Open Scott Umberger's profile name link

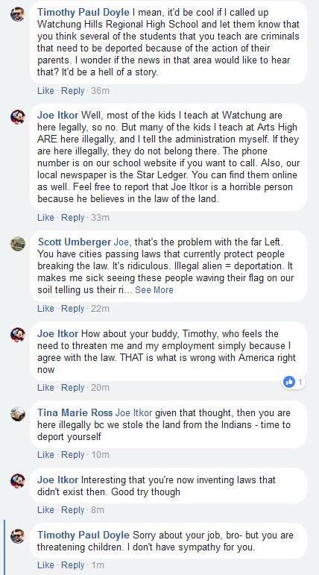[75, 242]
